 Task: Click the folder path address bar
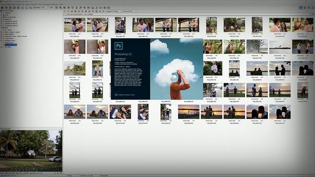coord(187,14)
